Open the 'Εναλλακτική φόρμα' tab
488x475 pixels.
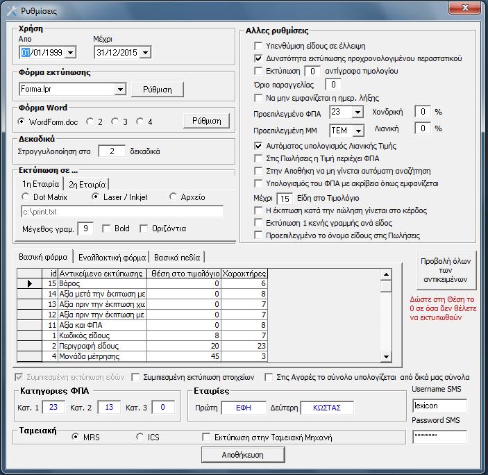click(112, 258)
